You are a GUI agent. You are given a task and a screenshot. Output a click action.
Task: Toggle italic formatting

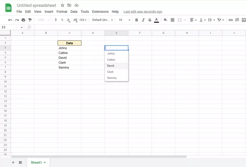pos(143,20)
